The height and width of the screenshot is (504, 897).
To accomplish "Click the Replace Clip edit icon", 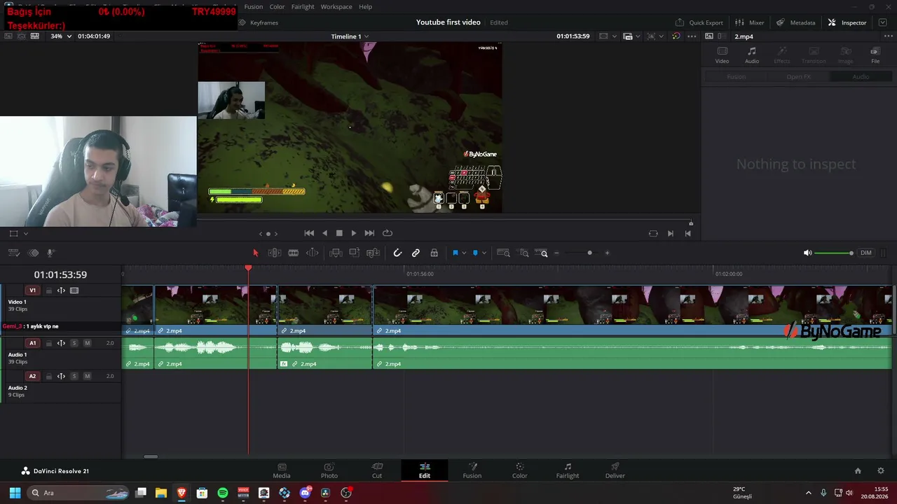I will coord(374,253).
